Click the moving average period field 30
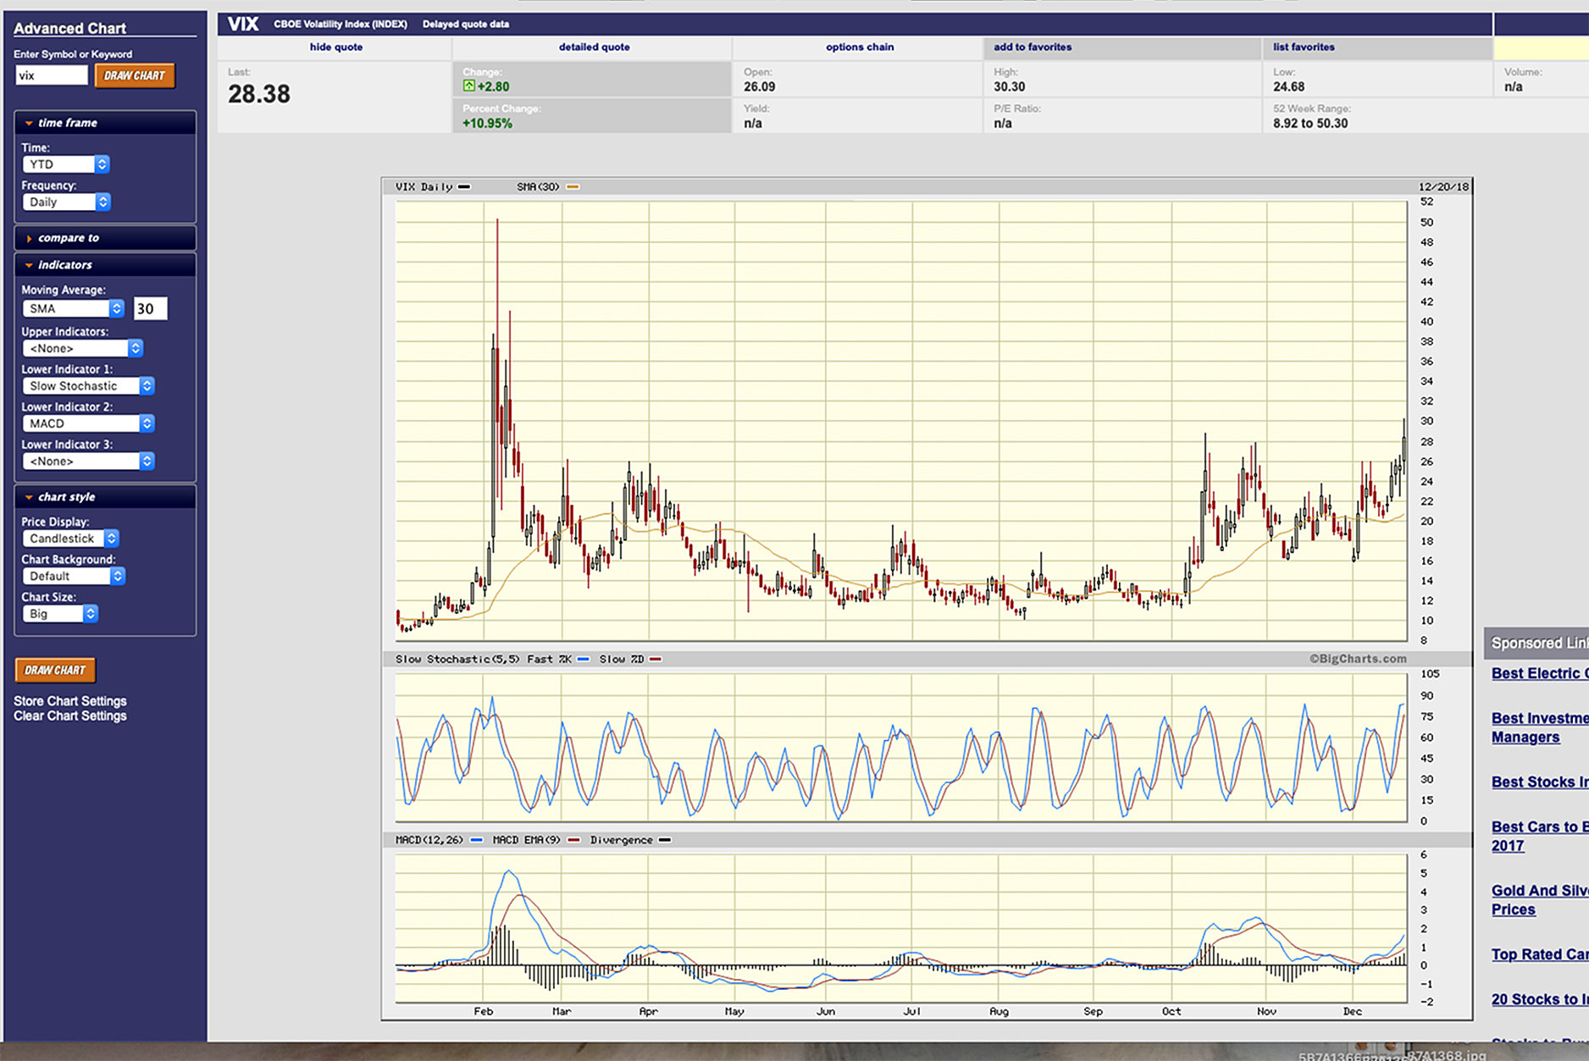Viewport: 1589px width, 1061px height. (151, 309)
